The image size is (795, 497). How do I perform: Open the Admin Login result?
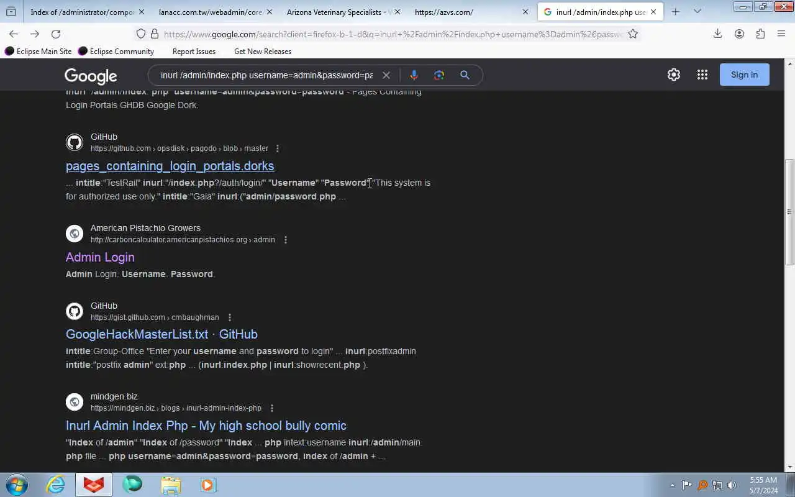point(100,257)
